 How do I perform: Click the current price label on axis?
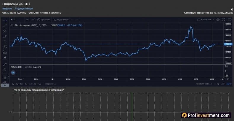tap(228, 44)
